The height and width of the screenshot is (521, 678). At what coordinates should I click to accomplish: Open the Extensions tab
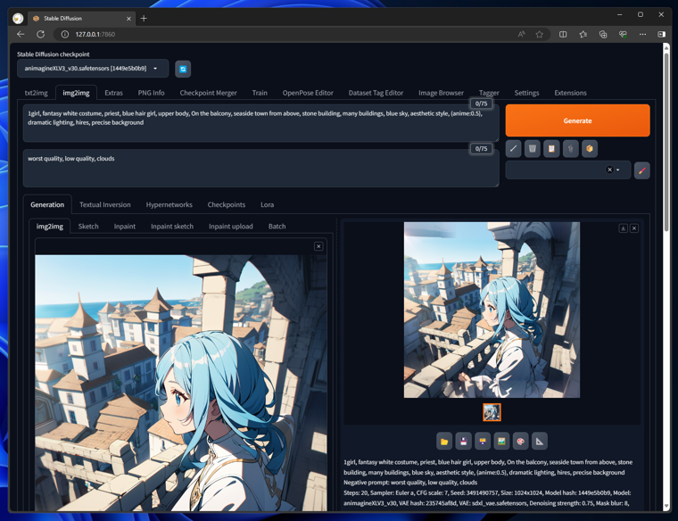point(570,93)
